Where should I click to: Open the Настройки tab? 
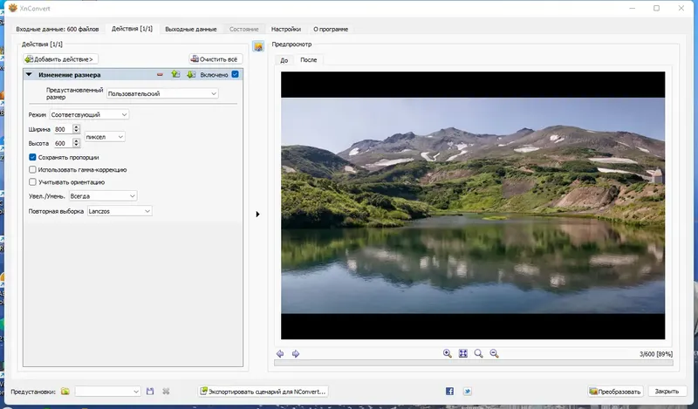pyautogui.click(x=286, y=29)
